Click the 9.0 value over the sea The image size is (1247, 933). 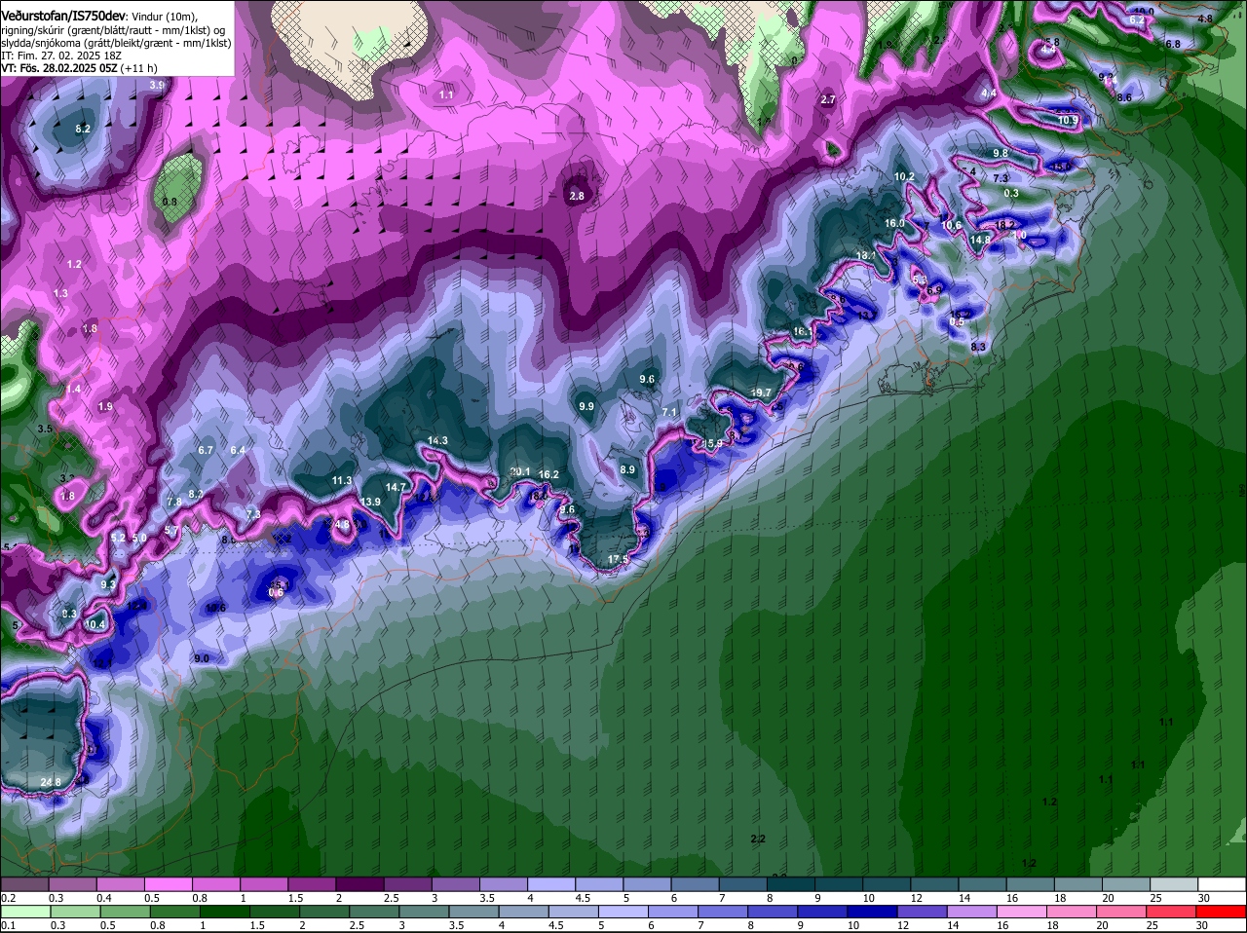coord(202,658)
